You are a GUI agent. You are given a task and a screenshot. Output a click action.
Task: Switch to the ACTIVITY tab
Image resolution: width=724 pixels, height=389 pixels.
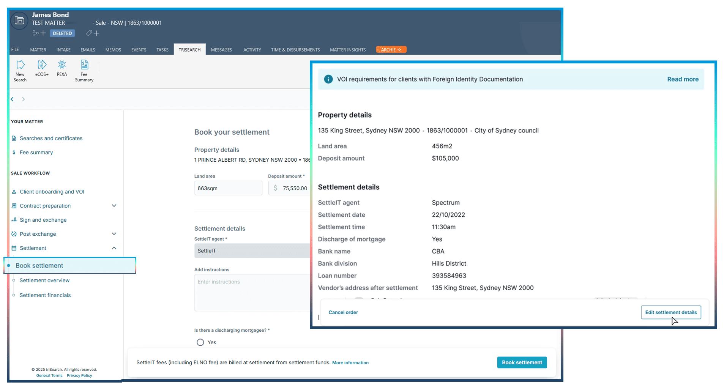tap(252, 50)
